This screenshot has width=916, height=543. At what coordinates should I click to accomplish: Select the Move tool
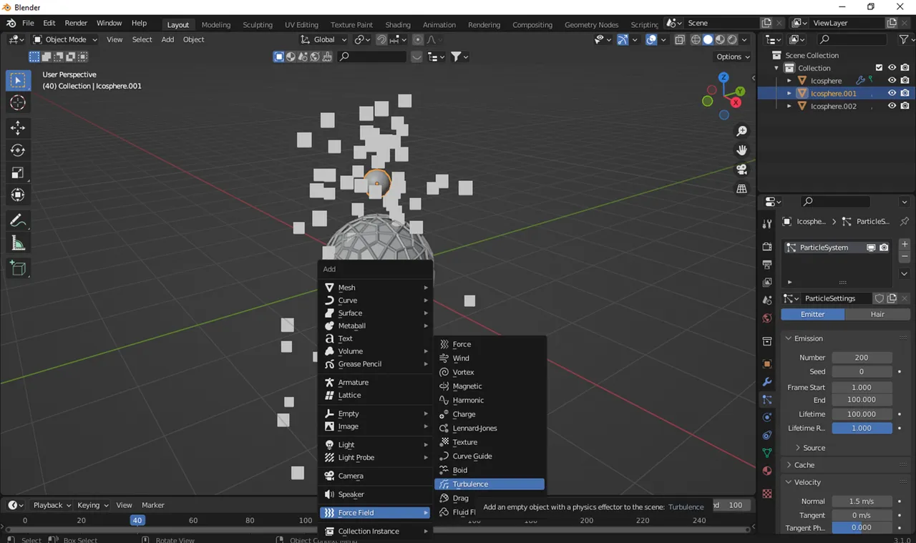click(18, 128)
